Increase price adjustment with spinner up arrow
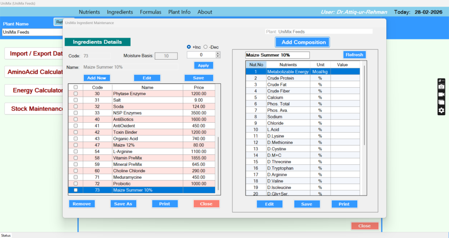 pyautogui.click(x=218, y=53)
